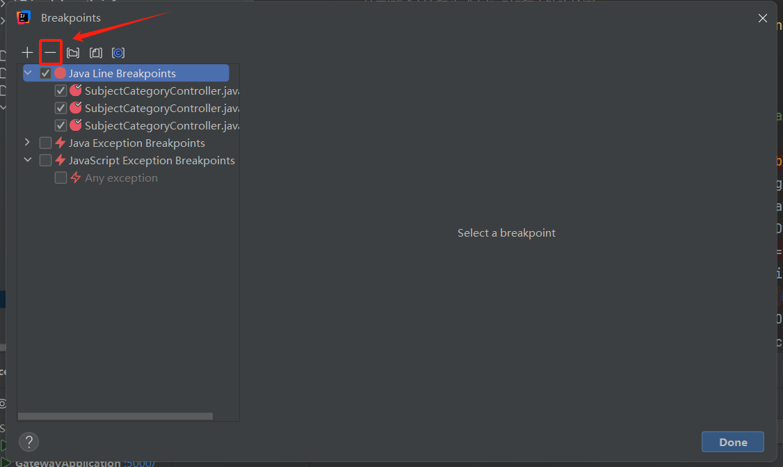This screenshot has width=783, height=467.
Task: Expand the Java Exception Breakpoints group
Action: (28, 143)
